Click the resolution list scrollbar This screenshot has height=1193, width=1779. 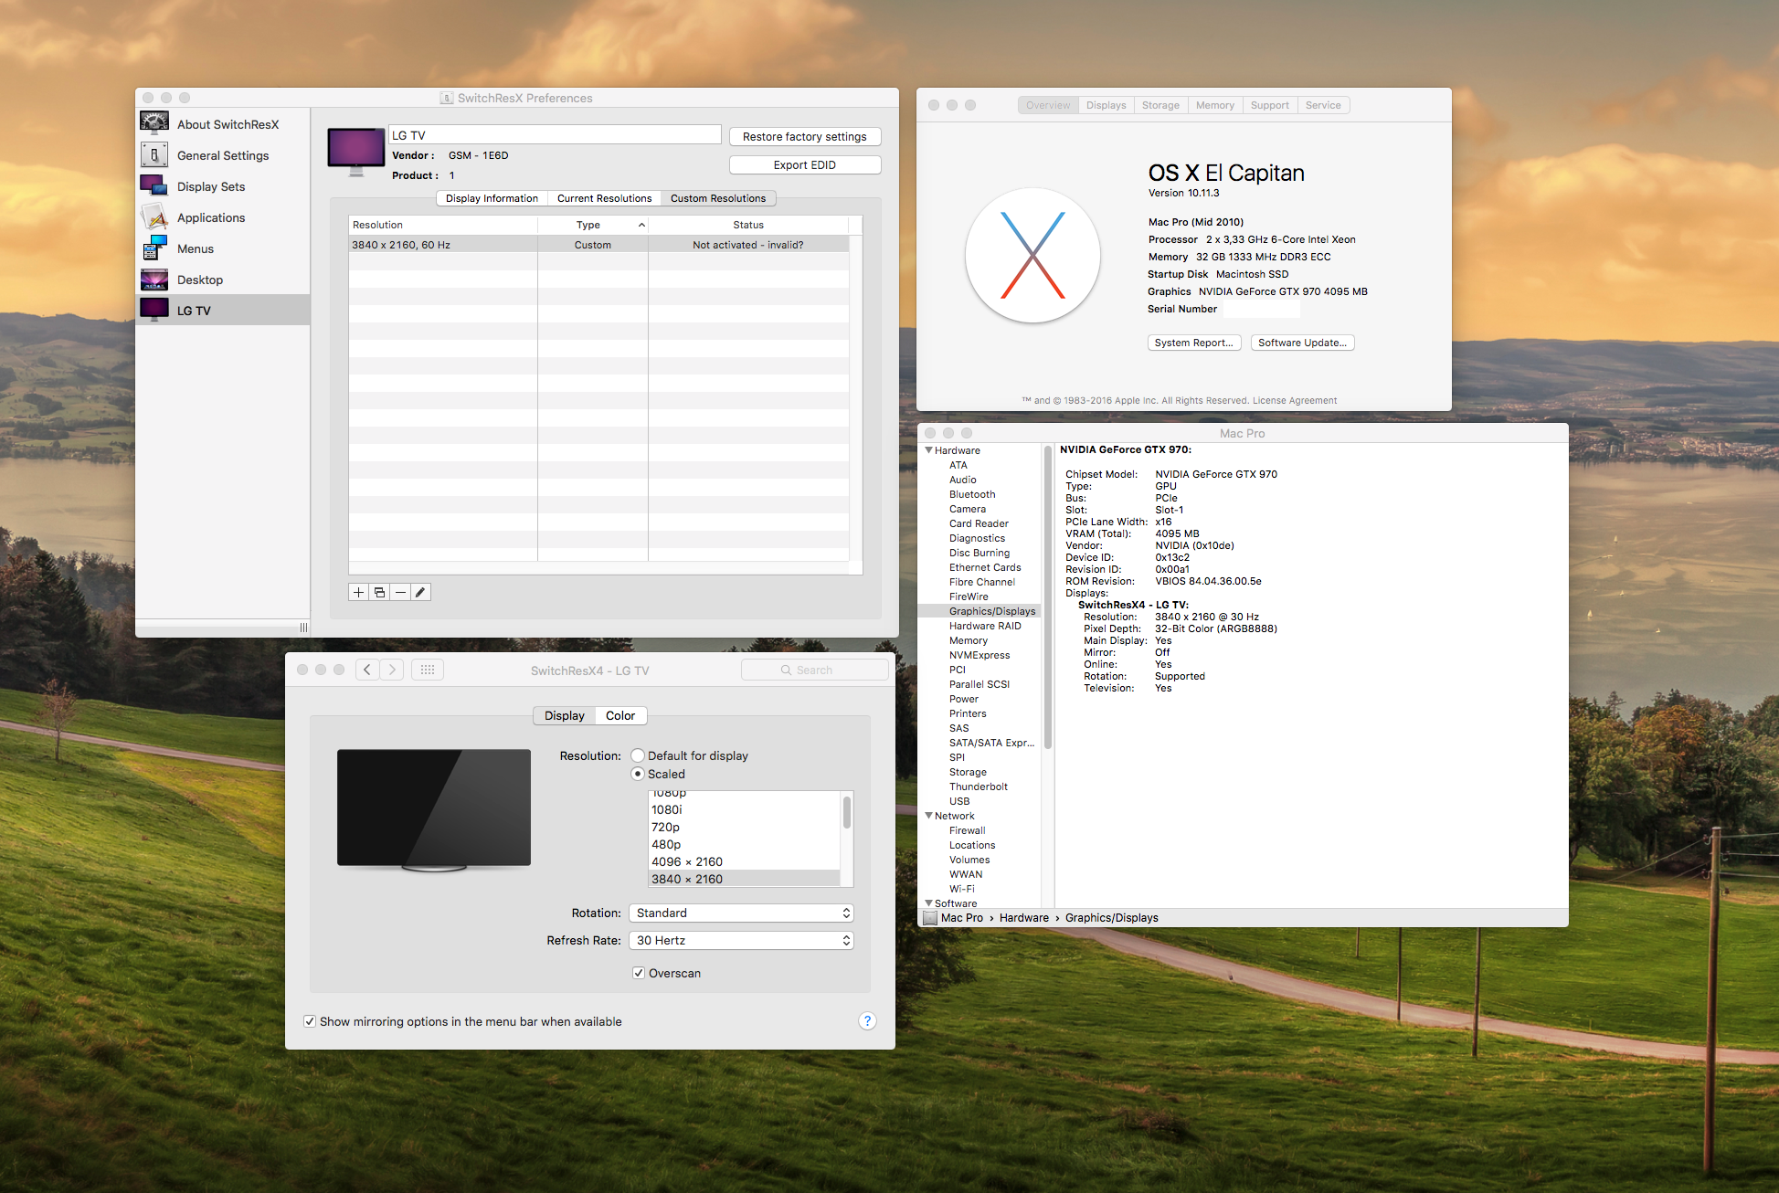[847, 813]
